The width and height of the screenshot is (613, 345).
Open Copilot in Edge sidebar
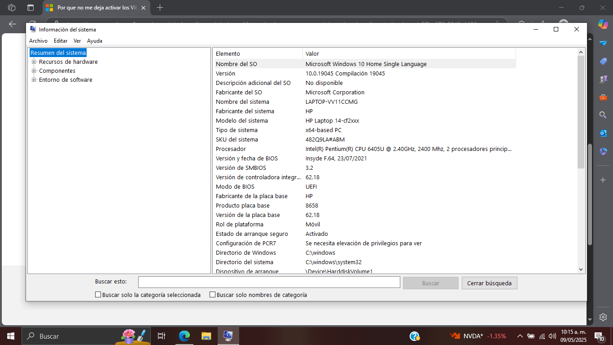tap(603, 24)
